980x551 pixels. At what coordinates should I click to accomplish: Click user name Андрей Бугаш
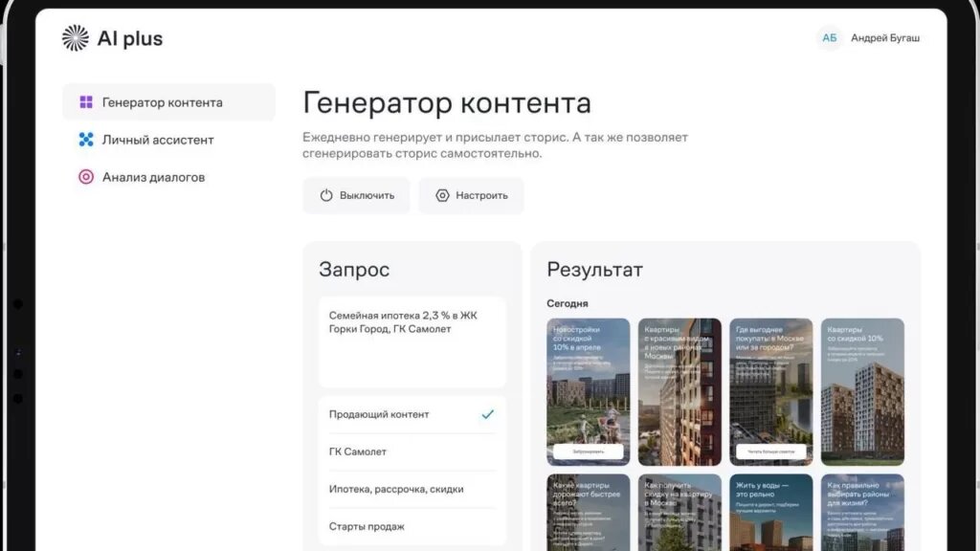[885, 38]
